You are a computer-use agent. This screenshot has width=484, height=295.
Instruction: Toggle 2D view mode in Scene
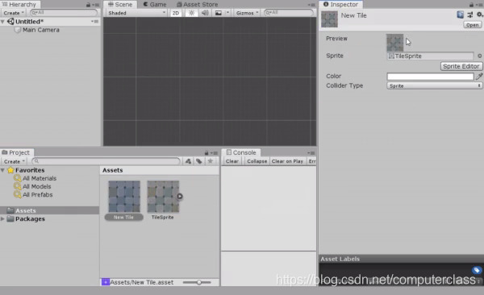pos(176,13)
